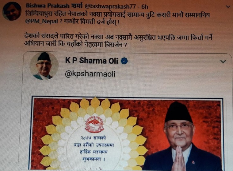
Task: Click the @PM_Nepal mention
Action: click(x=41, y=22)
